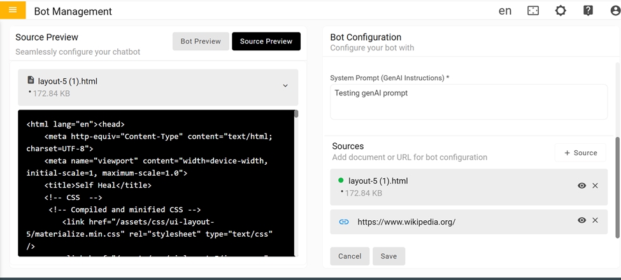This screenshot has width=621, height=280.
Task: Toggle visibility of layout-5 (1).html source
Action: click(x=582, y=186)
